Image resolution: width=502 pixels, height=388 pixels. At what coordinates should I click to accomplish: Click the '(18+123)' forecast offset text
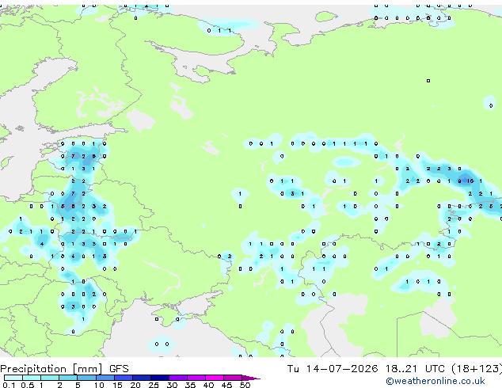pyautogui.click(x=477, y=369)
